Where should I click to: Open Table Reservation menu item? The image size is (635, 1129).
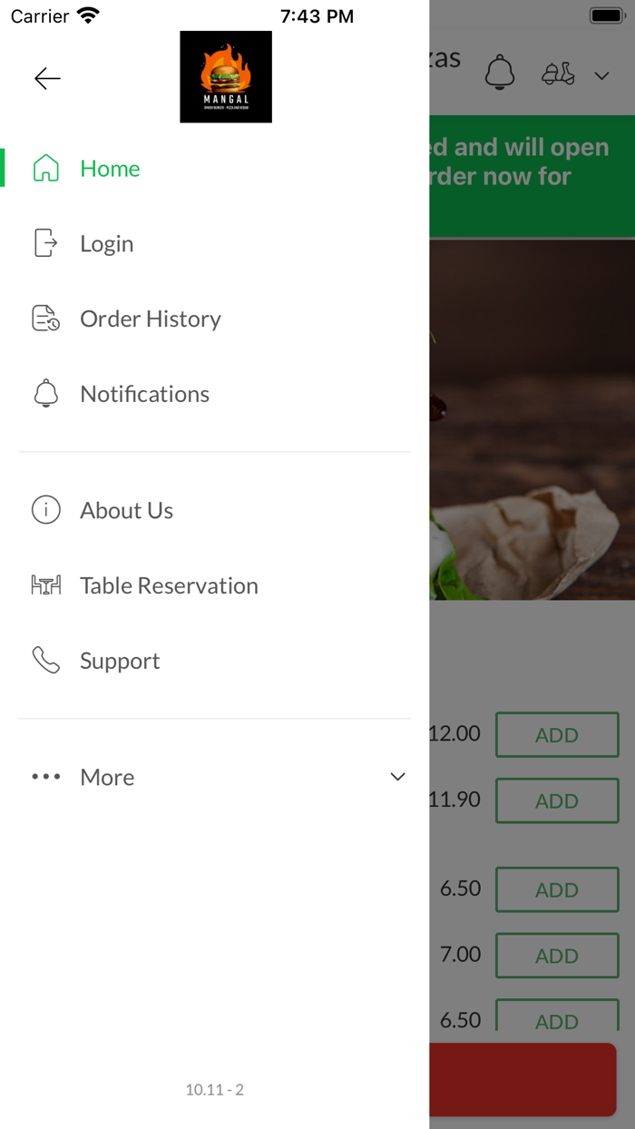click(x=169, y=585)
